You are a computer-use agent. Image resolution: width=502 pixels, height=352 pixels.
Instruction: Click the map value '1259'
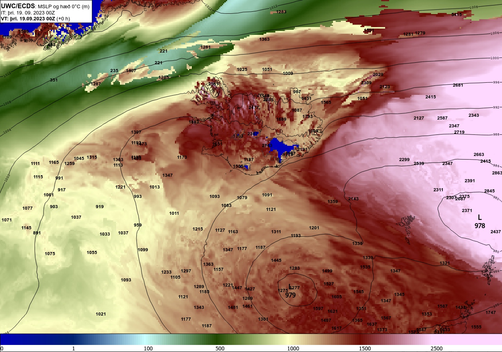click(x=69, y=163)
